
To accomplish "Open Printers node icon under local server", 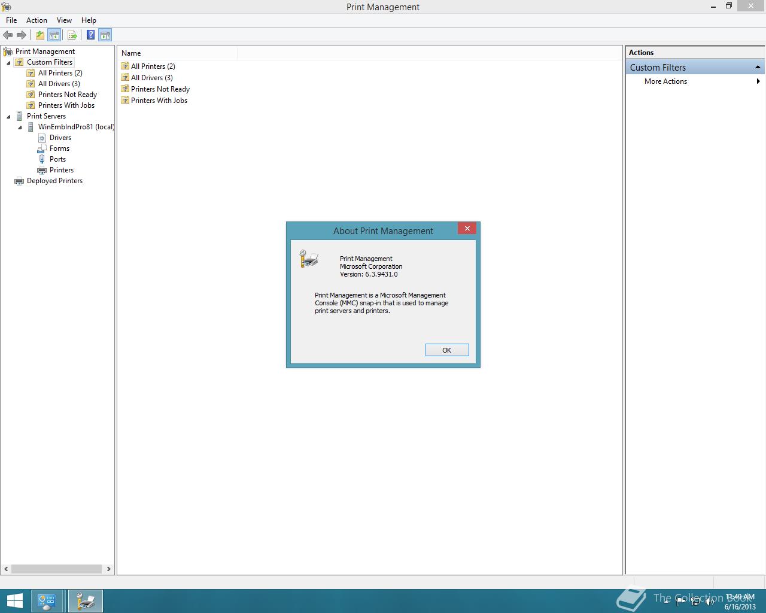I will pyautogui.click(x=42, y=170).
